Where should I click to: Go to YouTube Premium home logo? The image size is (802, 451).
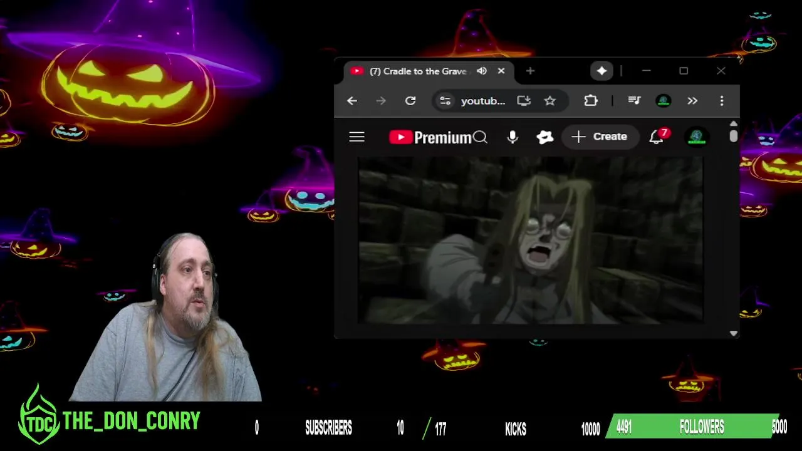(x=430, y=137)
